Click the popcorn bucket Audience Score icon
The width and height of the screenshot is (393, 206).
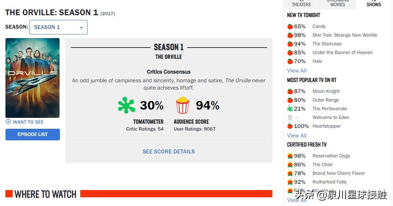183,105
